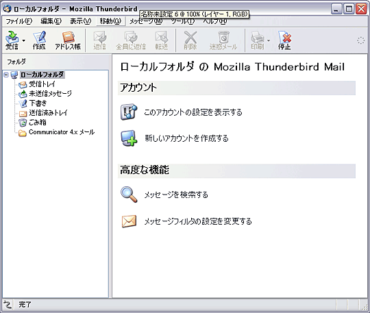Open このアカウントの設定を表示する link
This screenshot has height=313, width=370.
pyautogui.click(x=193, y=112)
